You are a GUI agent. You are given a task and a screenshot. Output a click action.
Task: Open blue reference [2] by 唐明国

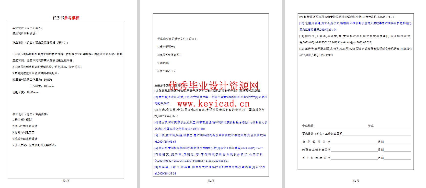point(211,97)
